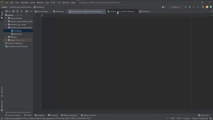This screenshot has width=213, height=120.
Task: Click the UTF-8 encoding in status bar
Action: pos(179,118)
